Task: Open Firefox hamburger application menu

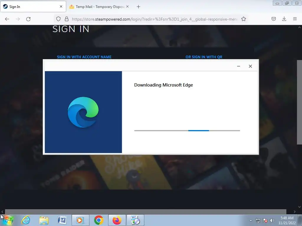Action: click(295, 19)
